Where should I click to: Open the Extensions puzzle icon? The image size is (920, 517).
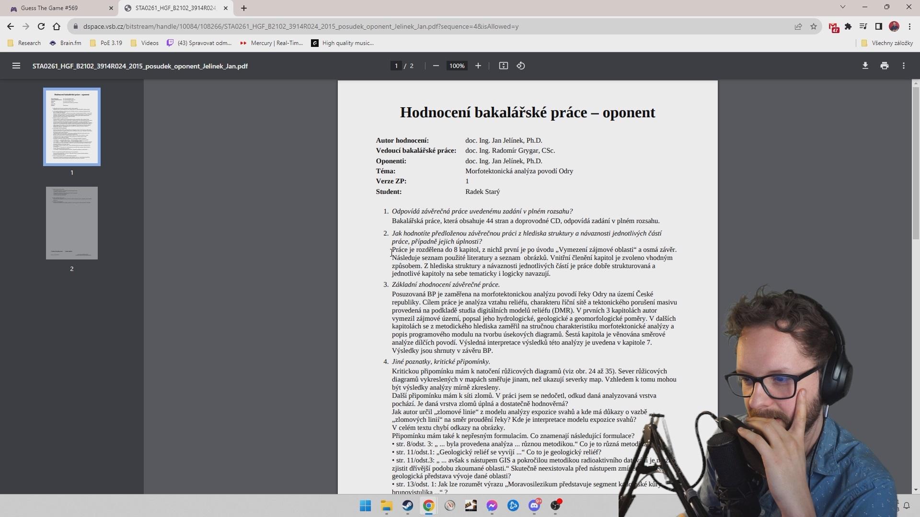(848, 26)
